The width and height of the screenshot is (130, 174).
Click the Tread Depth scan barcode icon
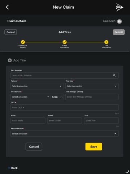pos(61,97)
